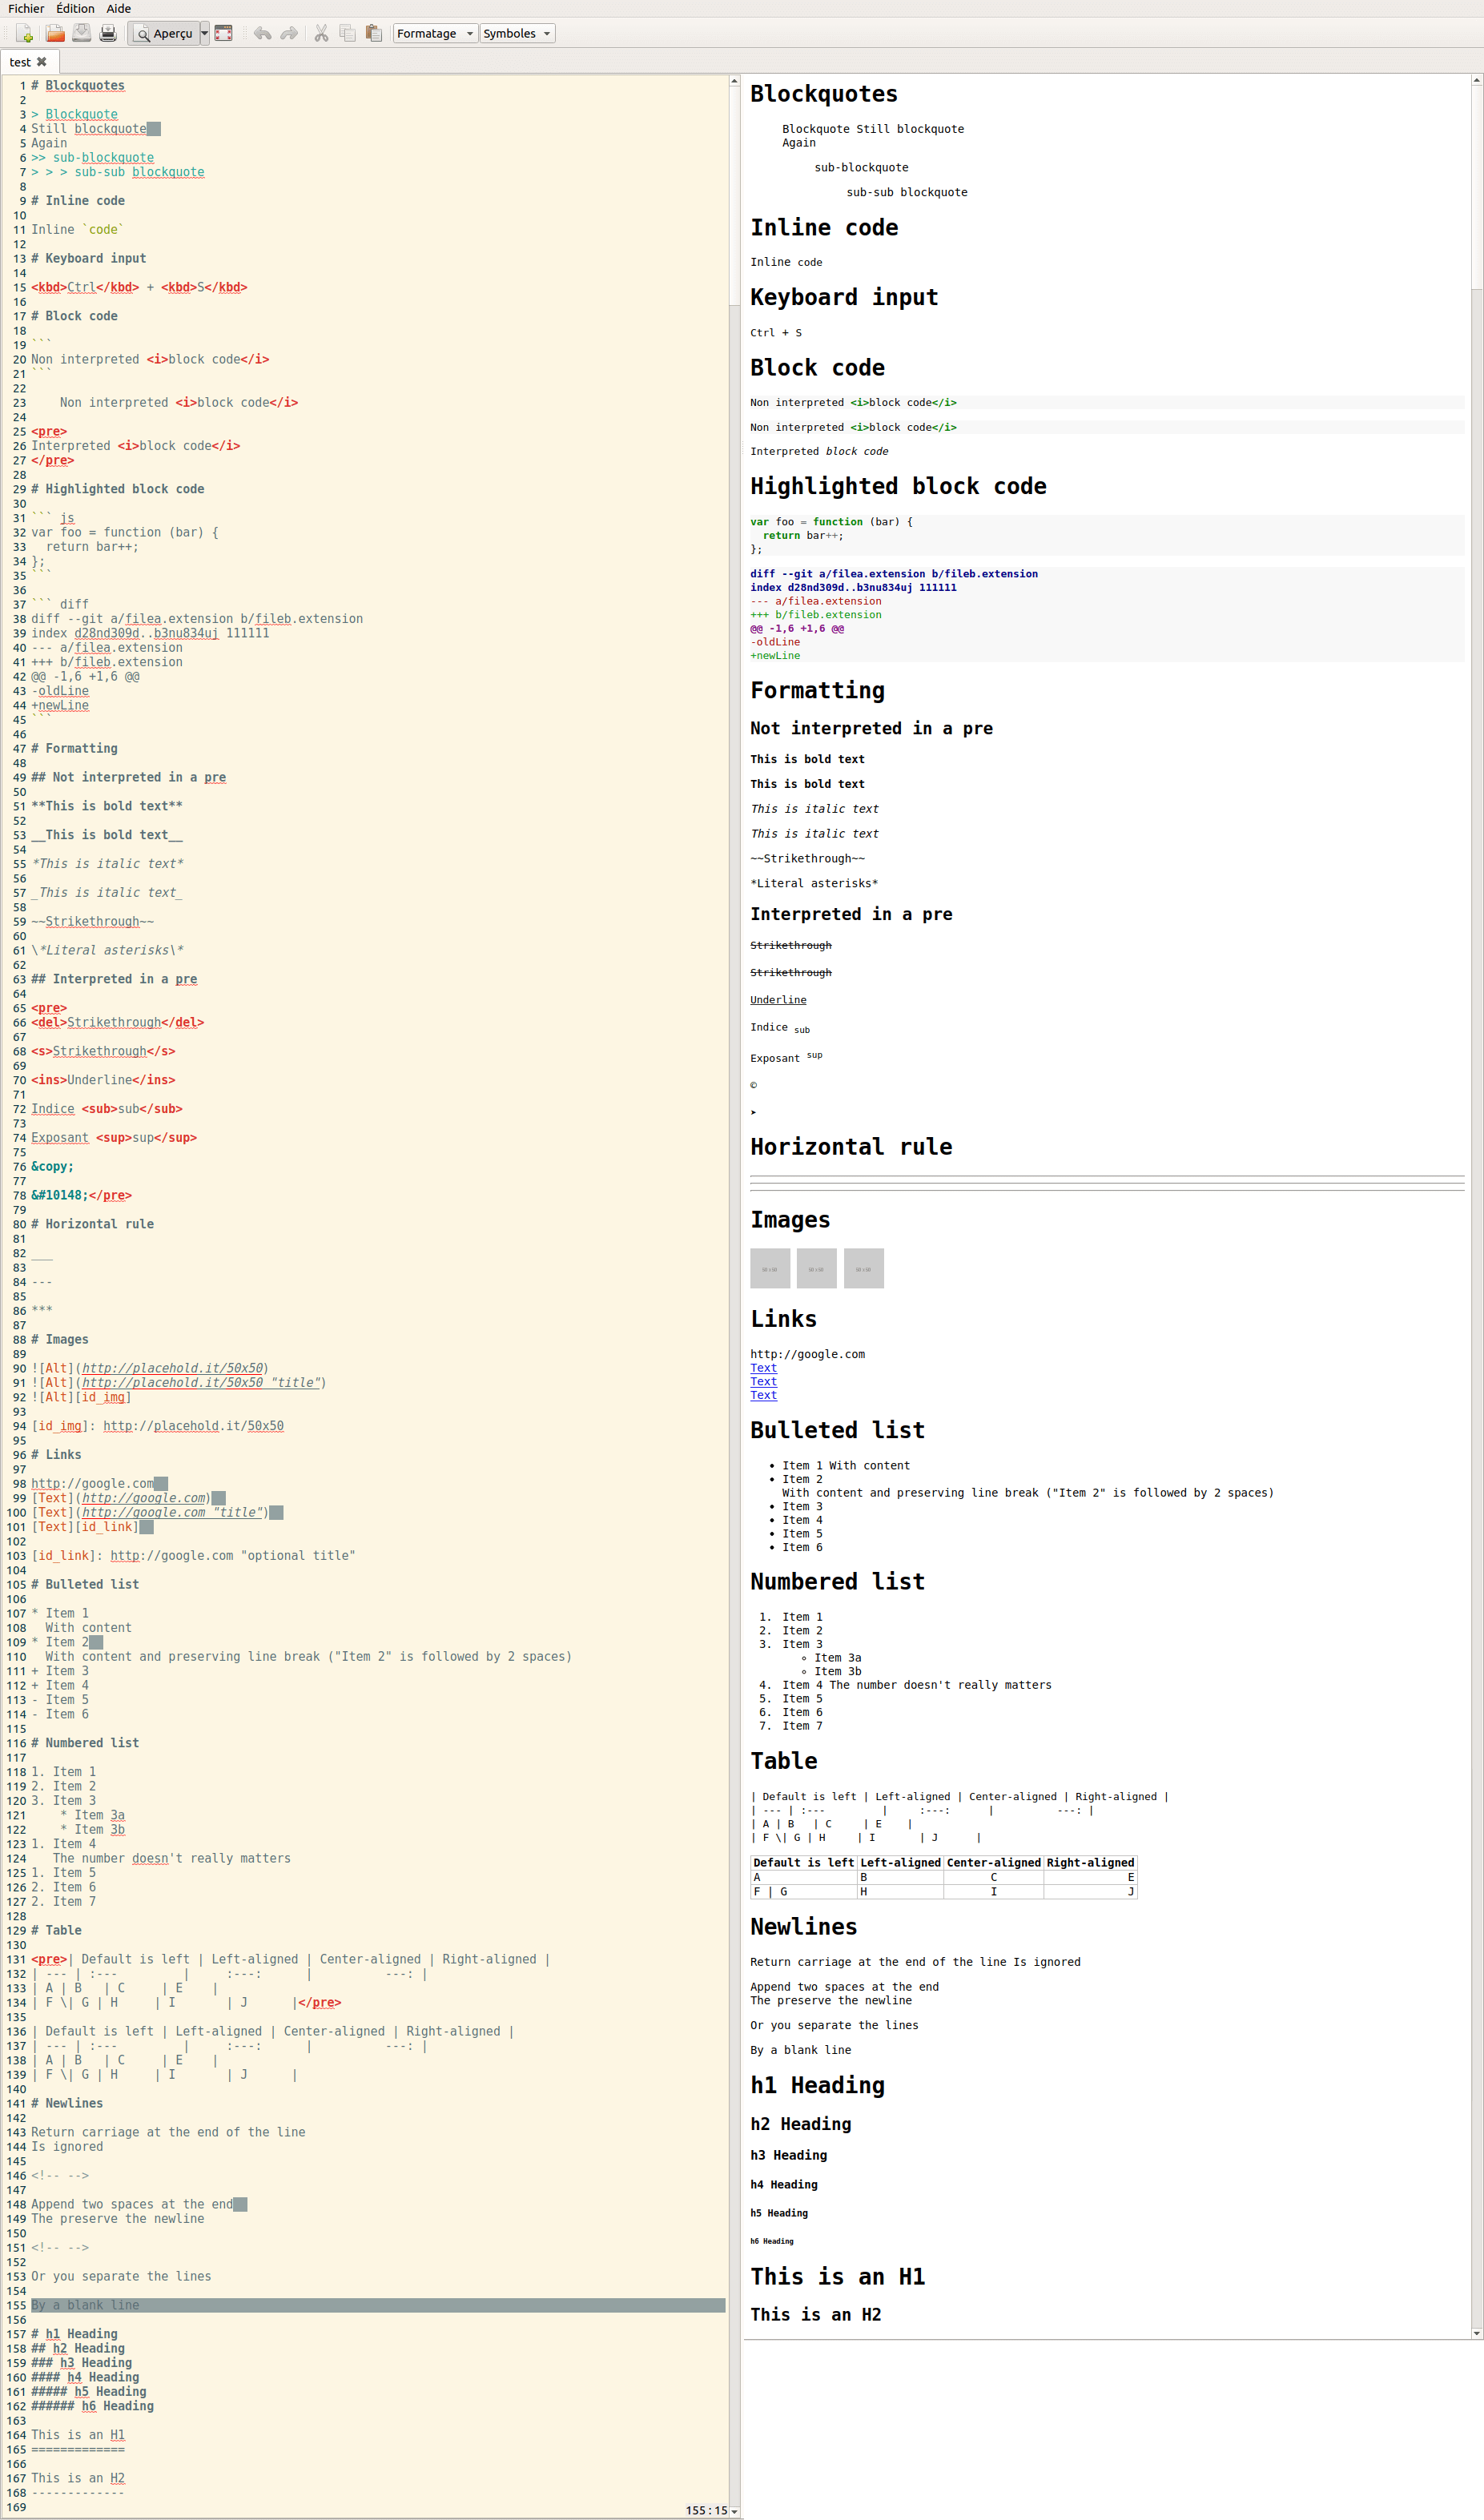Click the preview pane scrollbar up arrow
Viewport: 1484px width, 2520px height.
[x=1476, y=81]
